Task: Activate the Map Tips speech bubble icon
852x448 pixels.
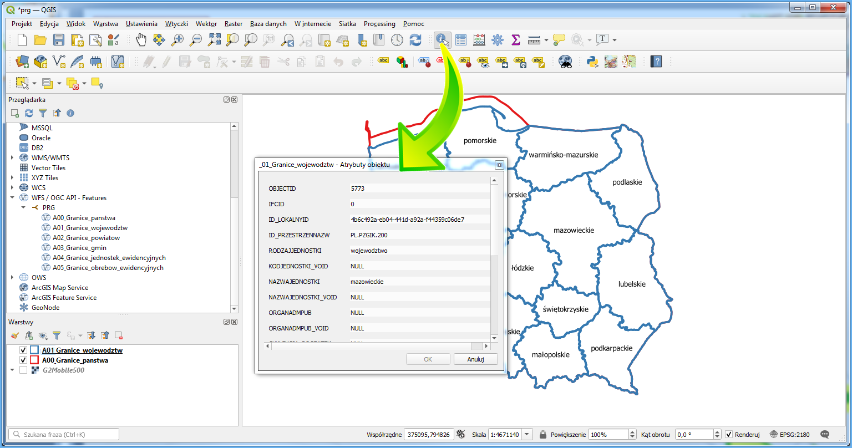Action: pyautogui.click(x=559, y=40)
